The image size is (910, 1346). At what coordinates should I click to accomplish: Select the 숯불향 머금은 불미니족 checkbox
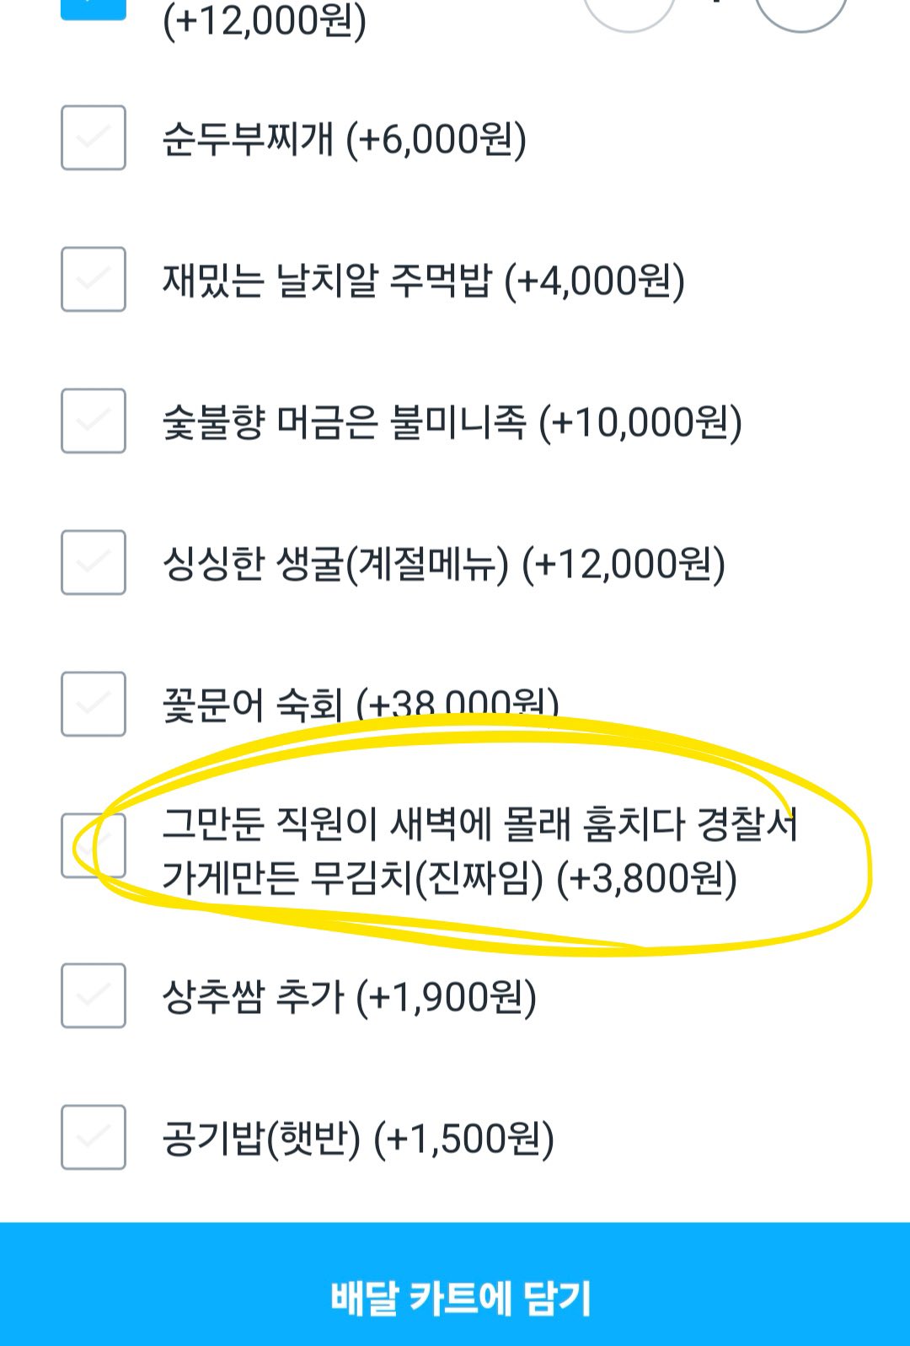pyautogui.click(x=94, y=421)
